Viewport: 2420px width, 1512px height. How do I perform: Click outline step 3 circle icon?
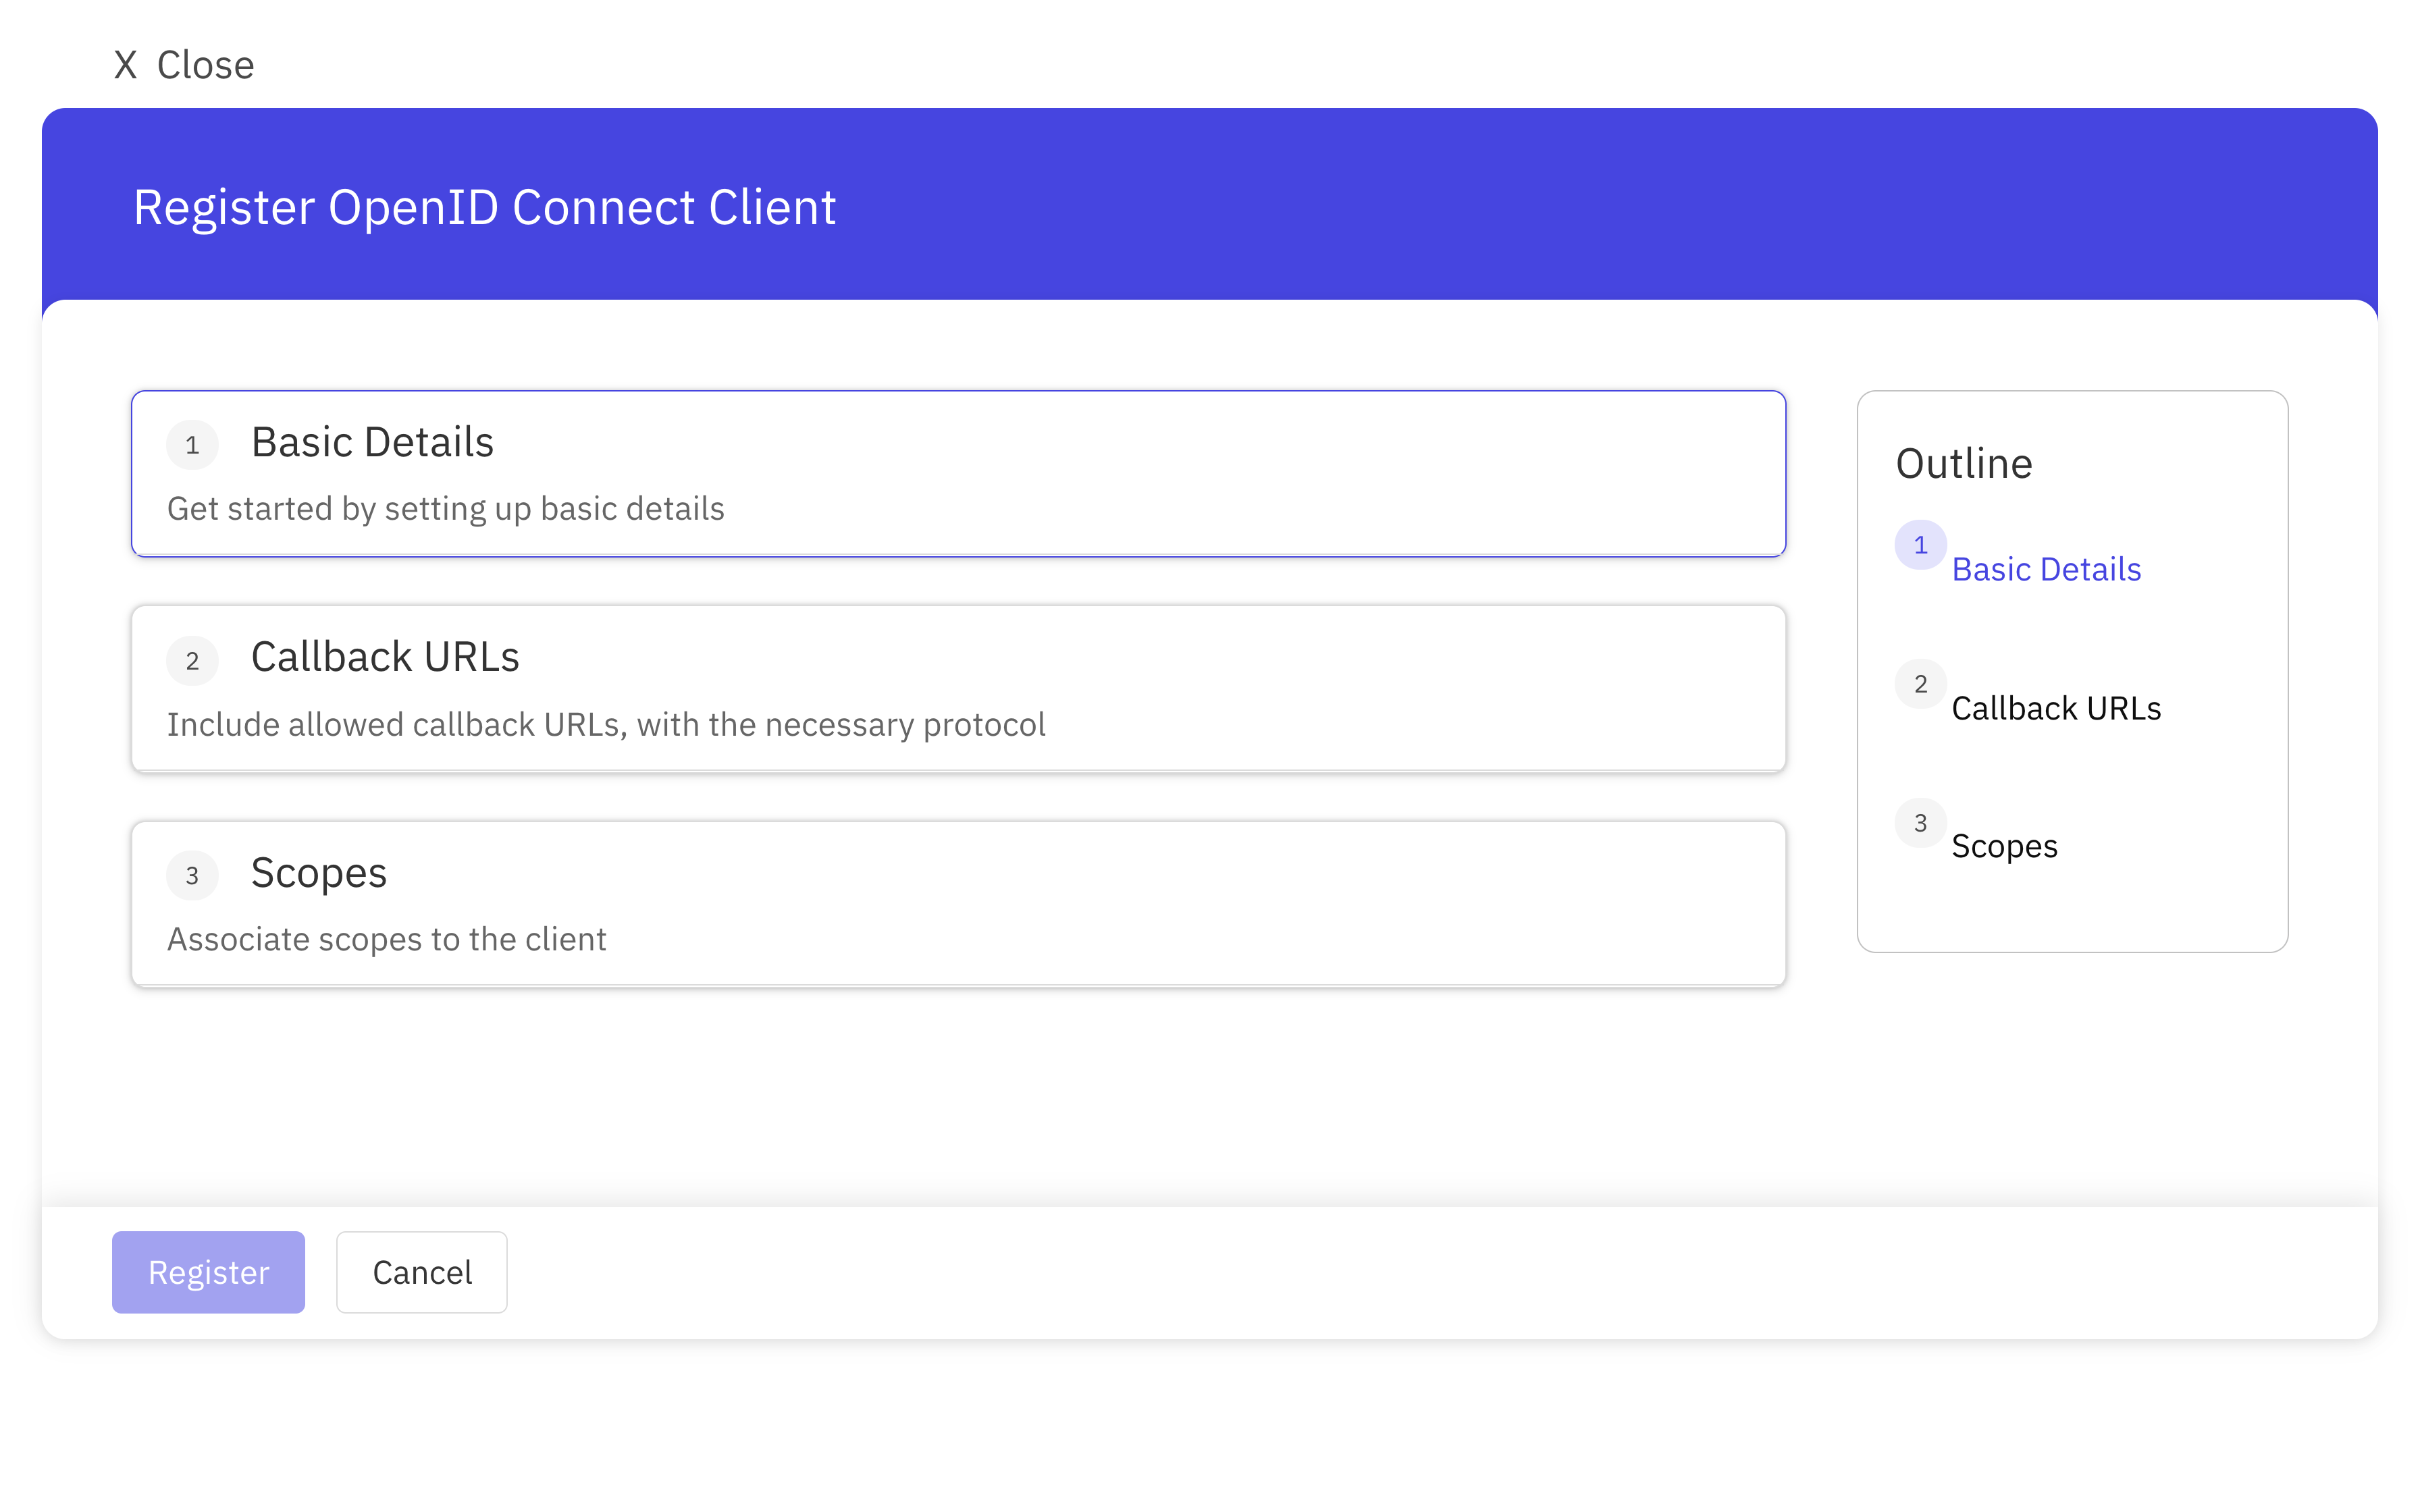pos(1920,823)
